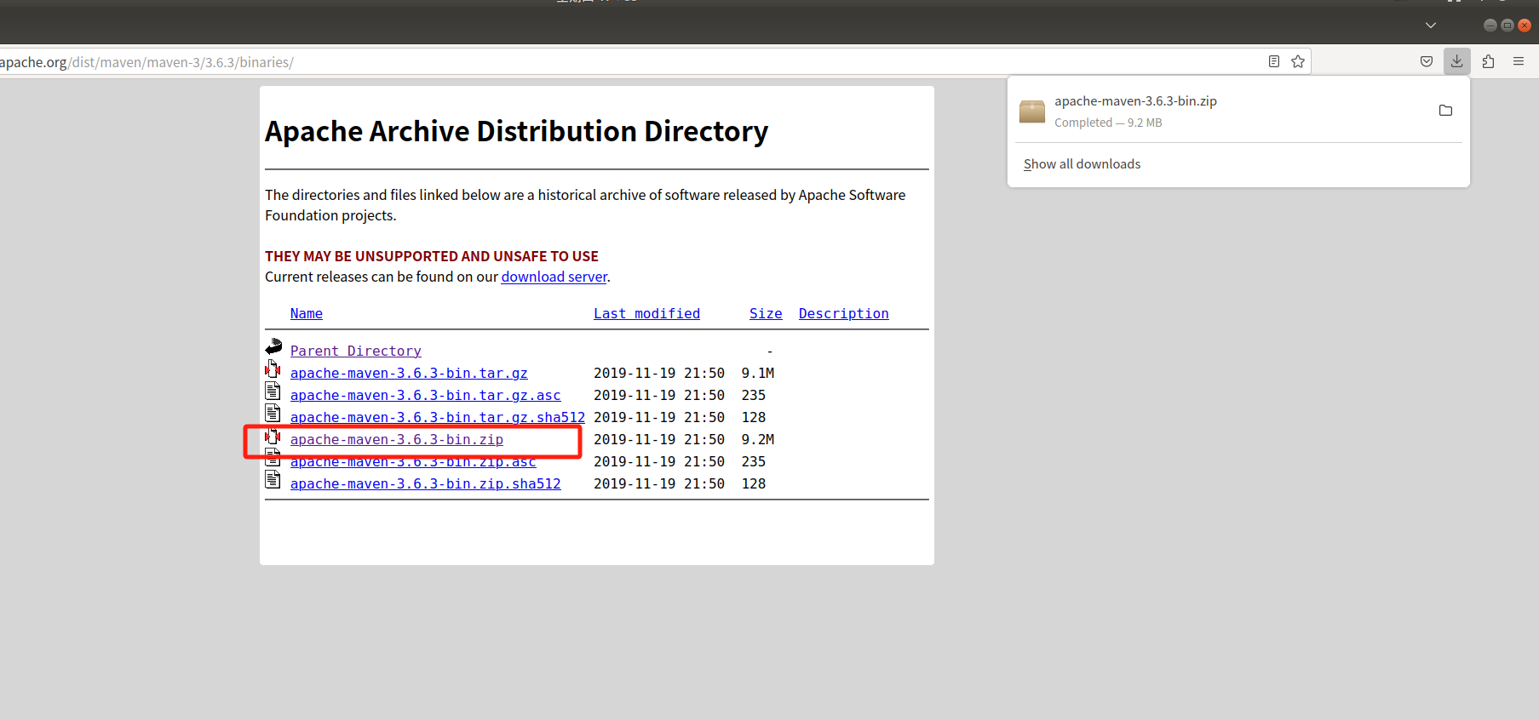Open the Extensions puzzle icon
1539x720 pixels.
coord(1488,61)
